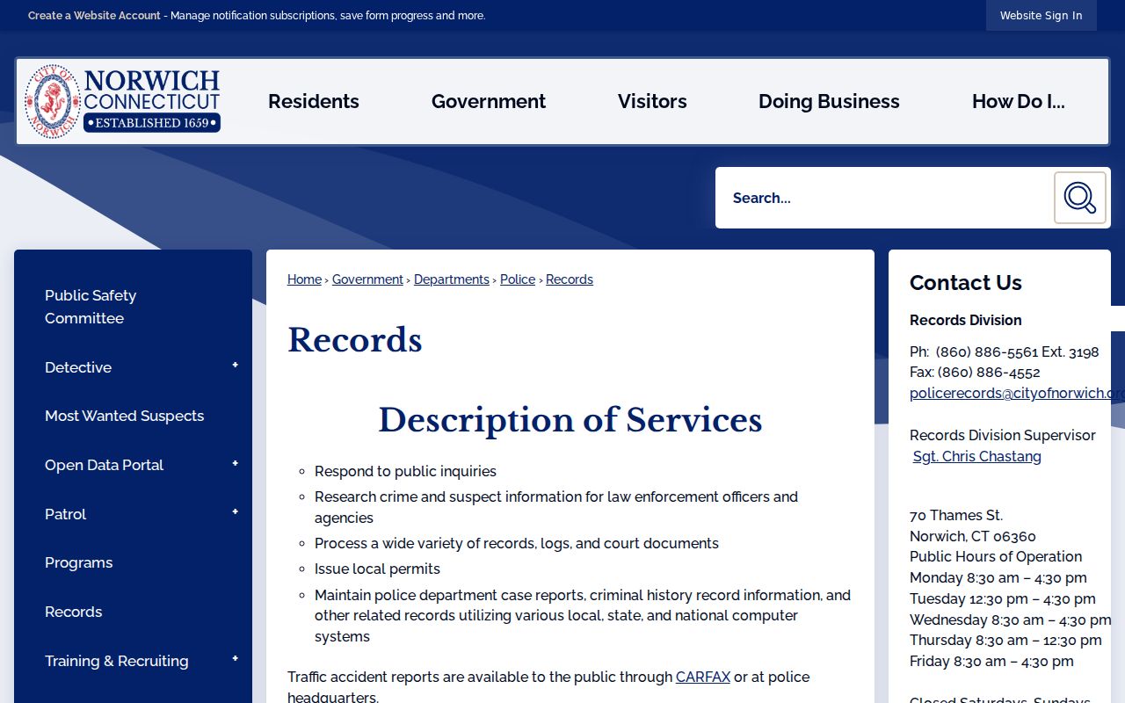Email policerecords@cityofnorwich address link
Image resolution: width=1125 pixels, height=703 pixels.
[x=1017, y=393]
